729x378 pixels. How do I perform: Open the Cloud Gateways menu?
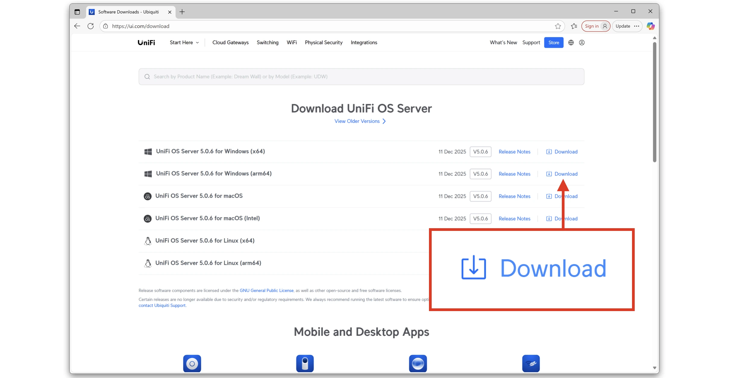click(x=230, y=43)
